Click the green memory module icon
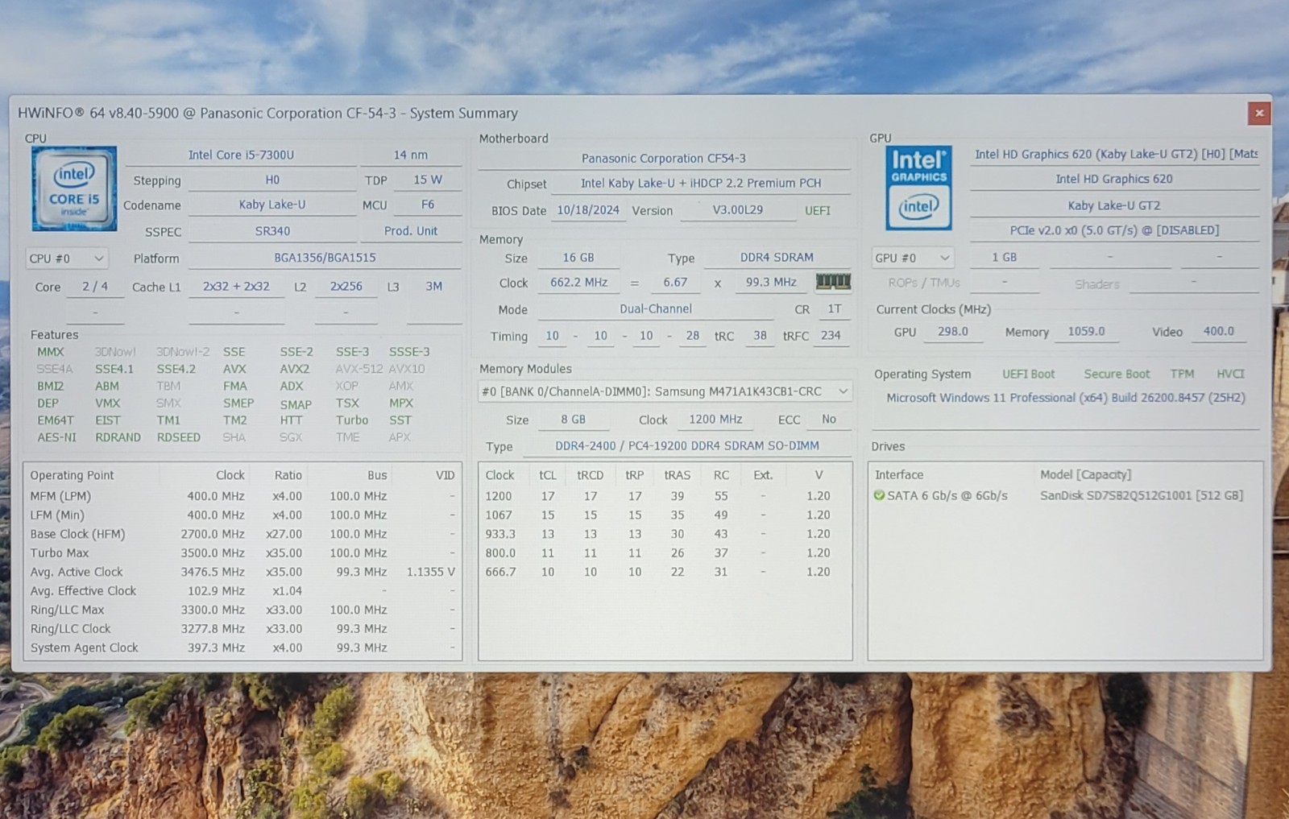 click(833, 282)
